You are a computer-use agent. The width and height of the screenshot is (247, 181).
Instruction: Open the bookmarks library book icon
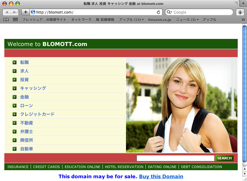click(6, 20)
